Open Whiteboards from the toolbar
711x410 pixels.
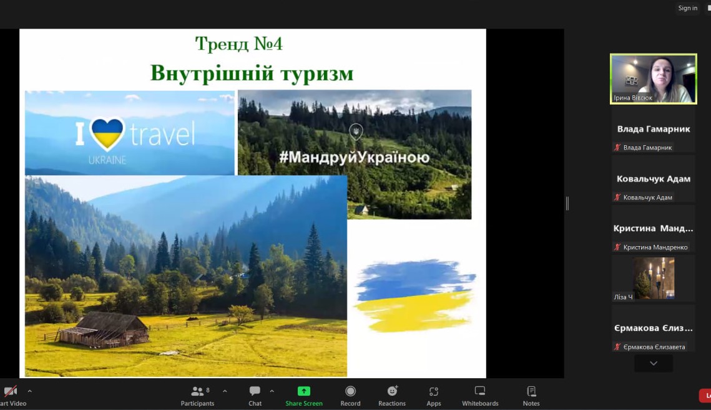479,391
